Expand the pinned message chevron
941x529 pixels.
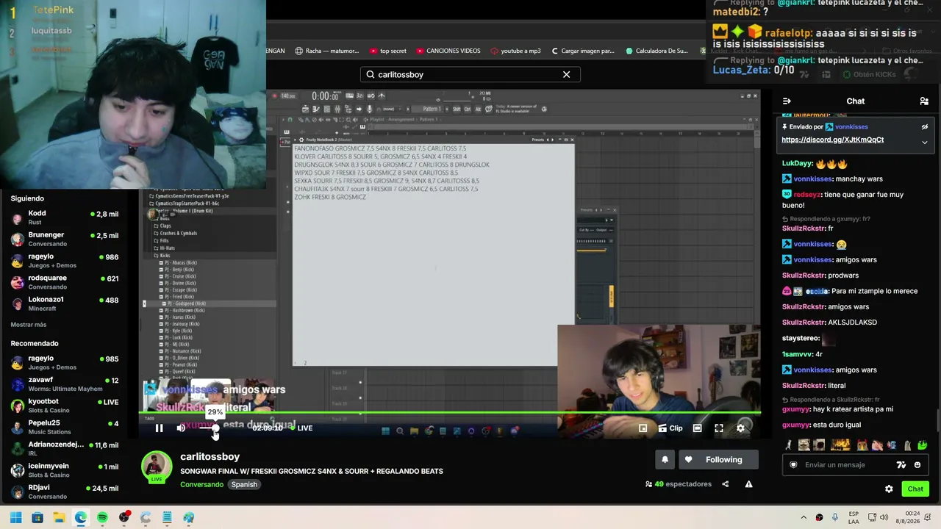(x=925, y=142)
